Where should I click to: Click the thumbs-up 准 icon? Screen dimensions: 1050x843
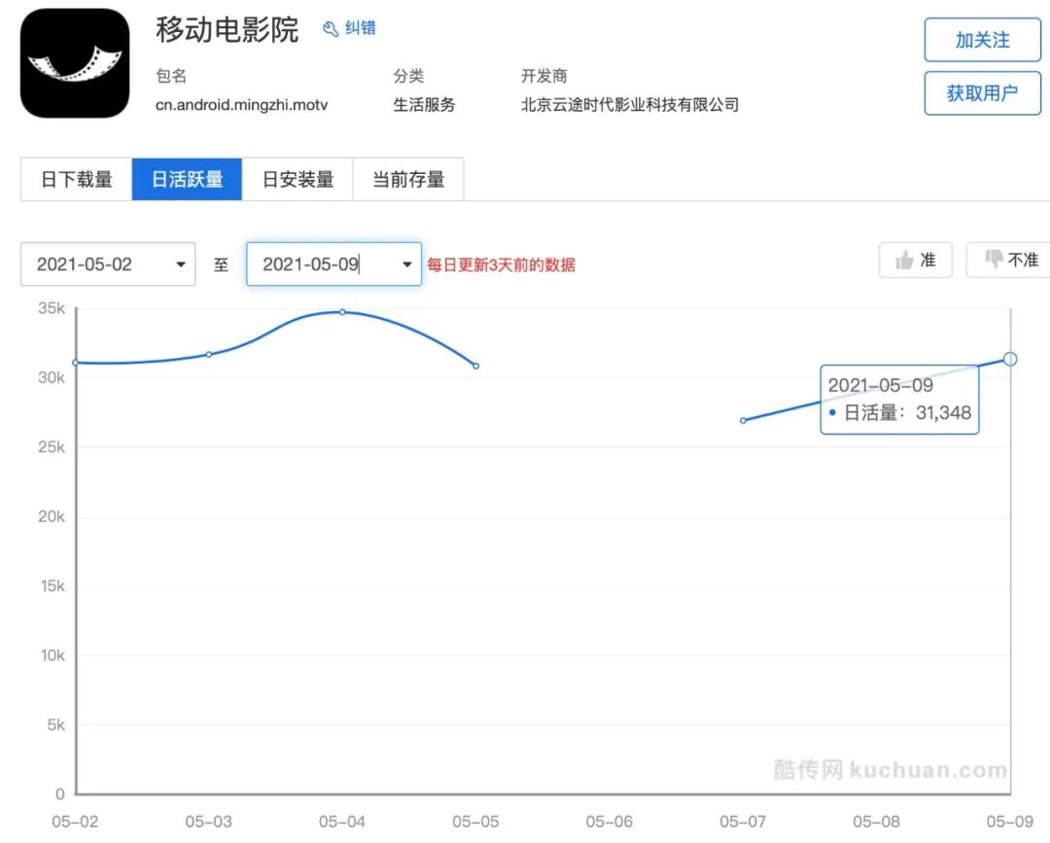[x=905, y=260]
